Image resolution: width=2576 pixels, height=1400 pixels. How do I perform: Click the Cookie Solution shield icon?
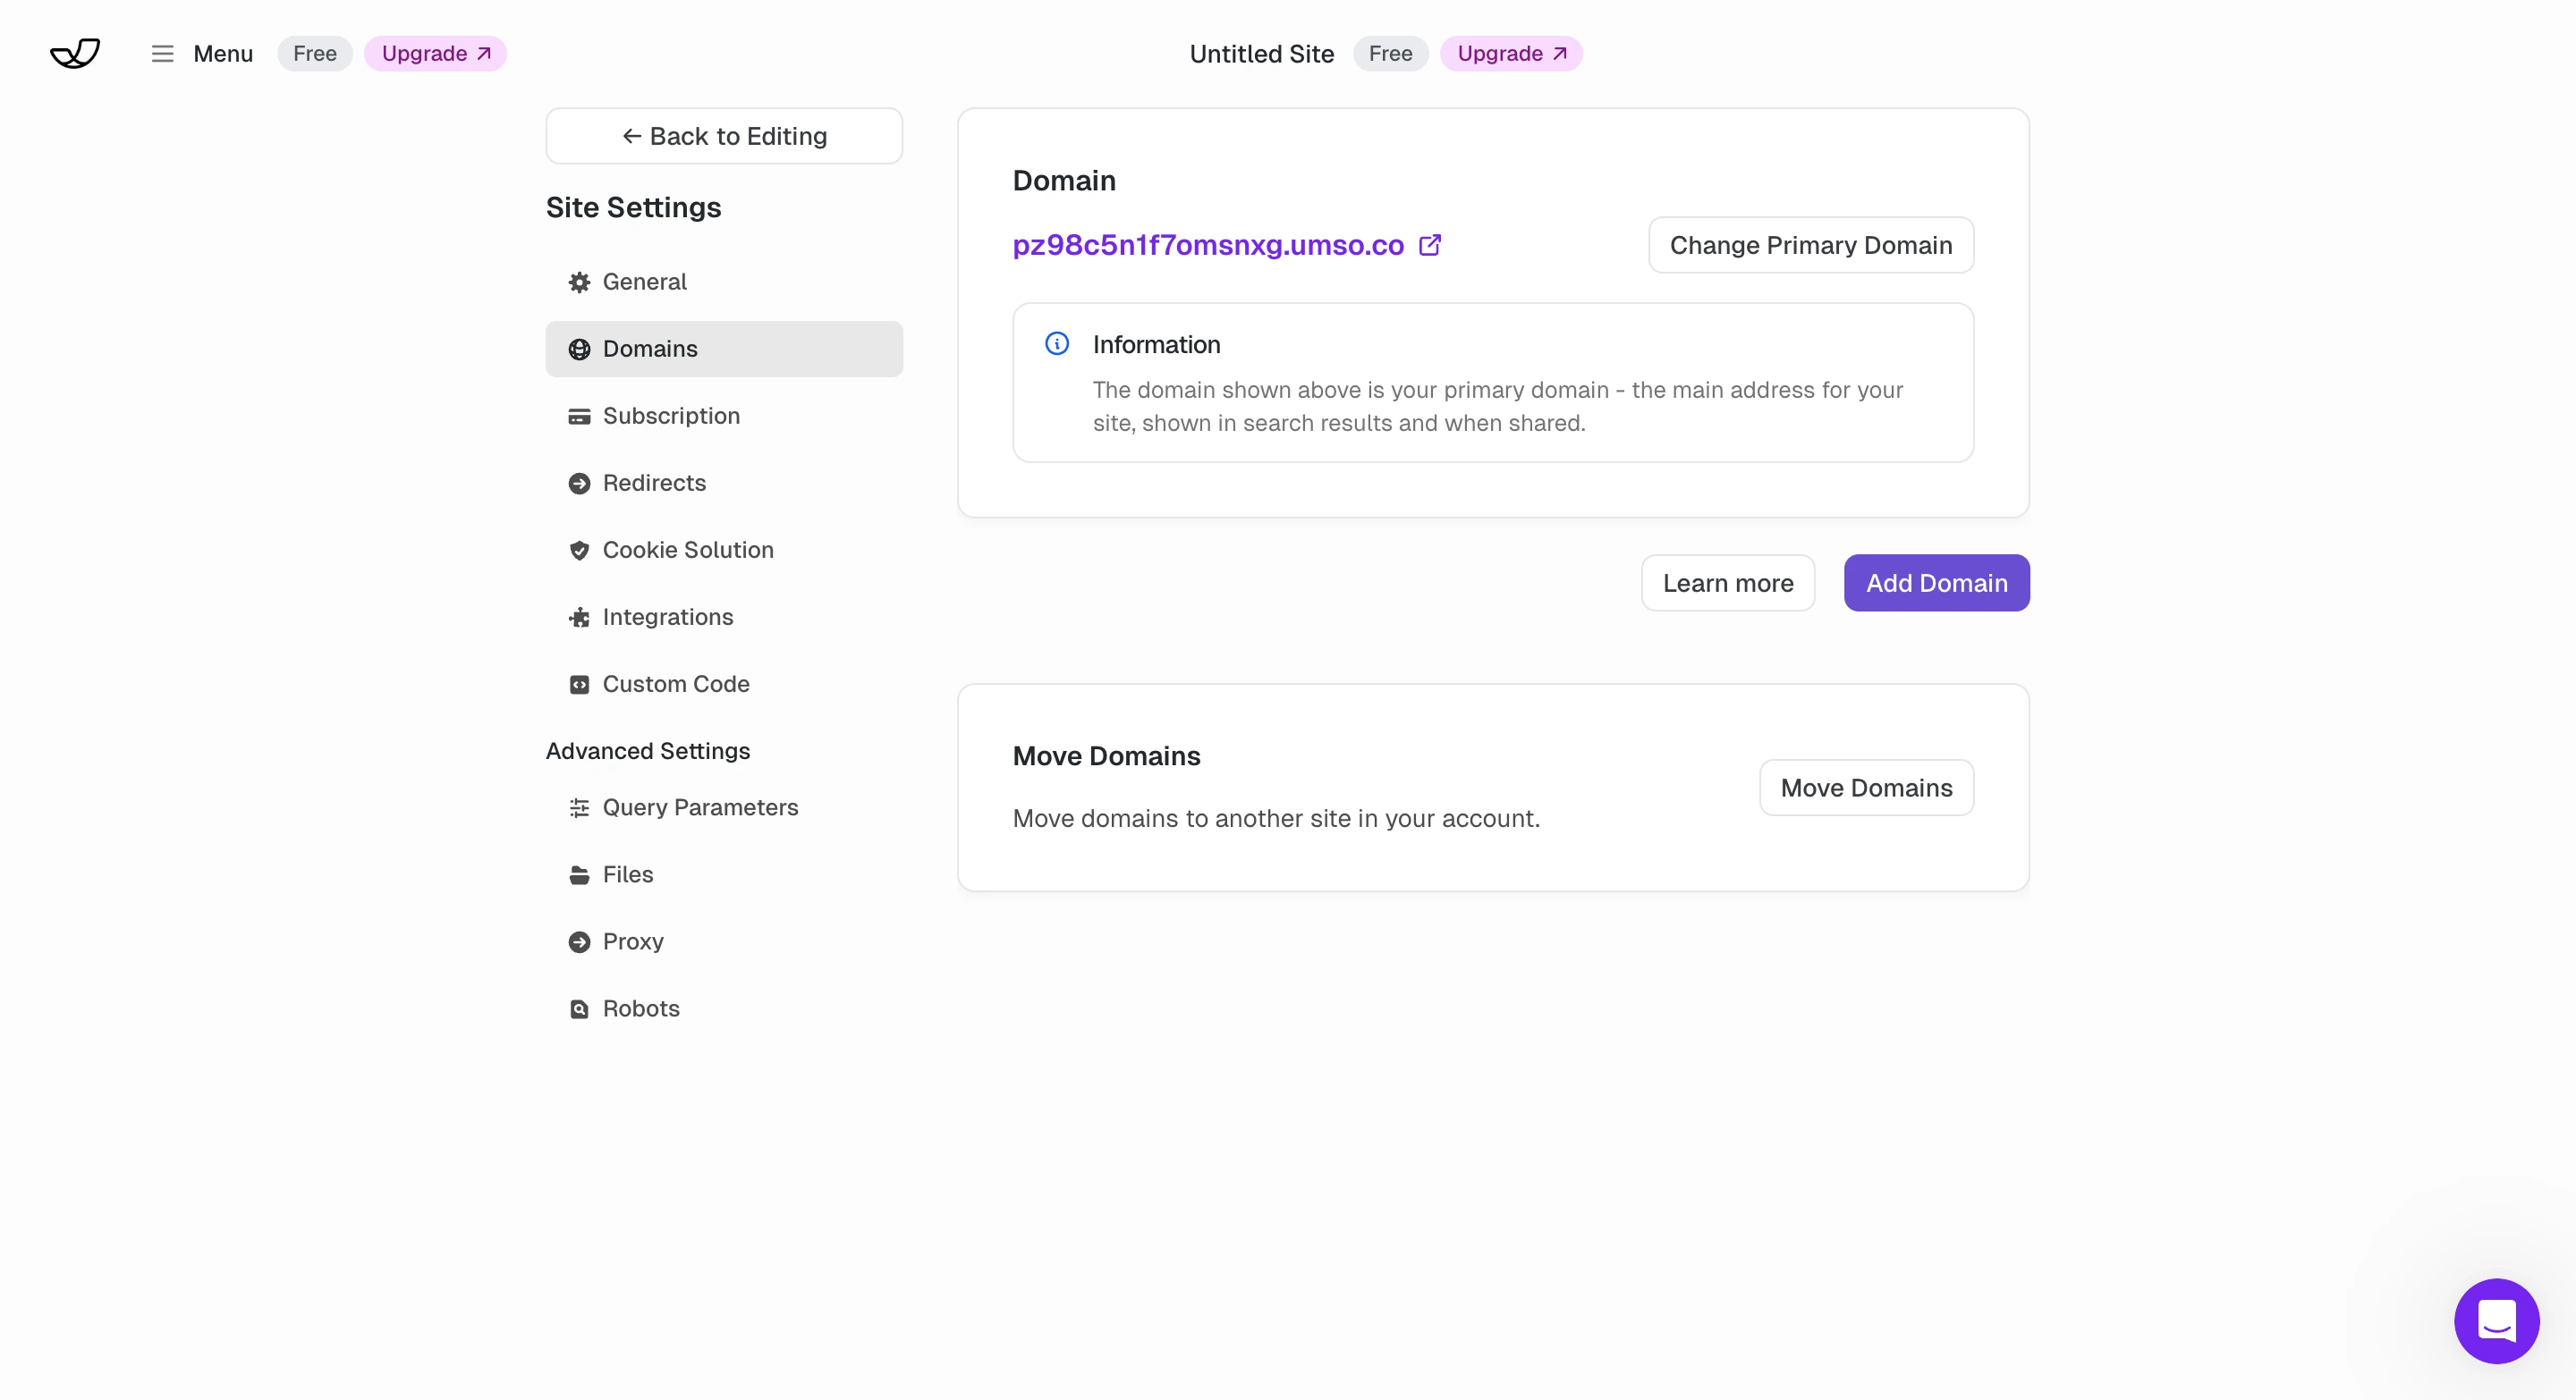click(x=580, y=551)
